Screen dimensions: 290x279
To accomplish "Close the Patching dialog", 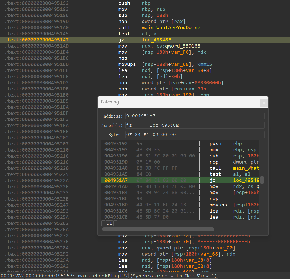I will tap(264, 103).
